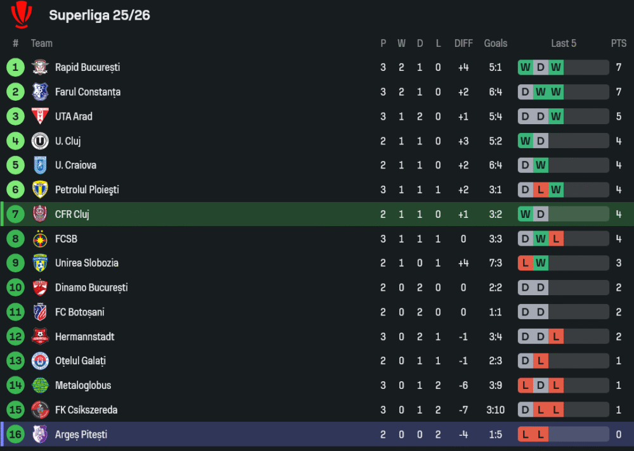Open the CFR Cluj team name link
634x451 pixels.
click(72, 214)
